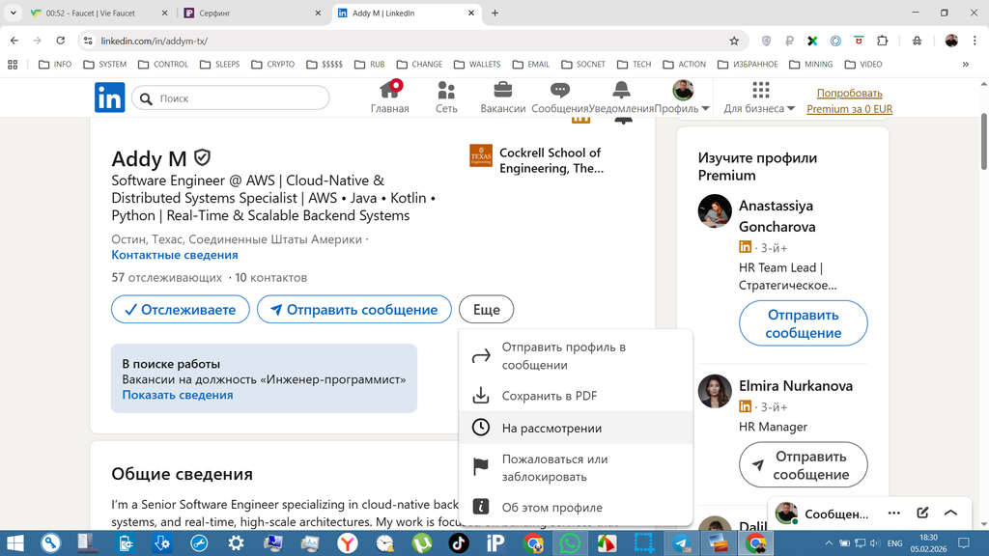Go back in browser history
The width and height of the screenshot is (989, 556).
pyautogui.click(x=14, y=41)
